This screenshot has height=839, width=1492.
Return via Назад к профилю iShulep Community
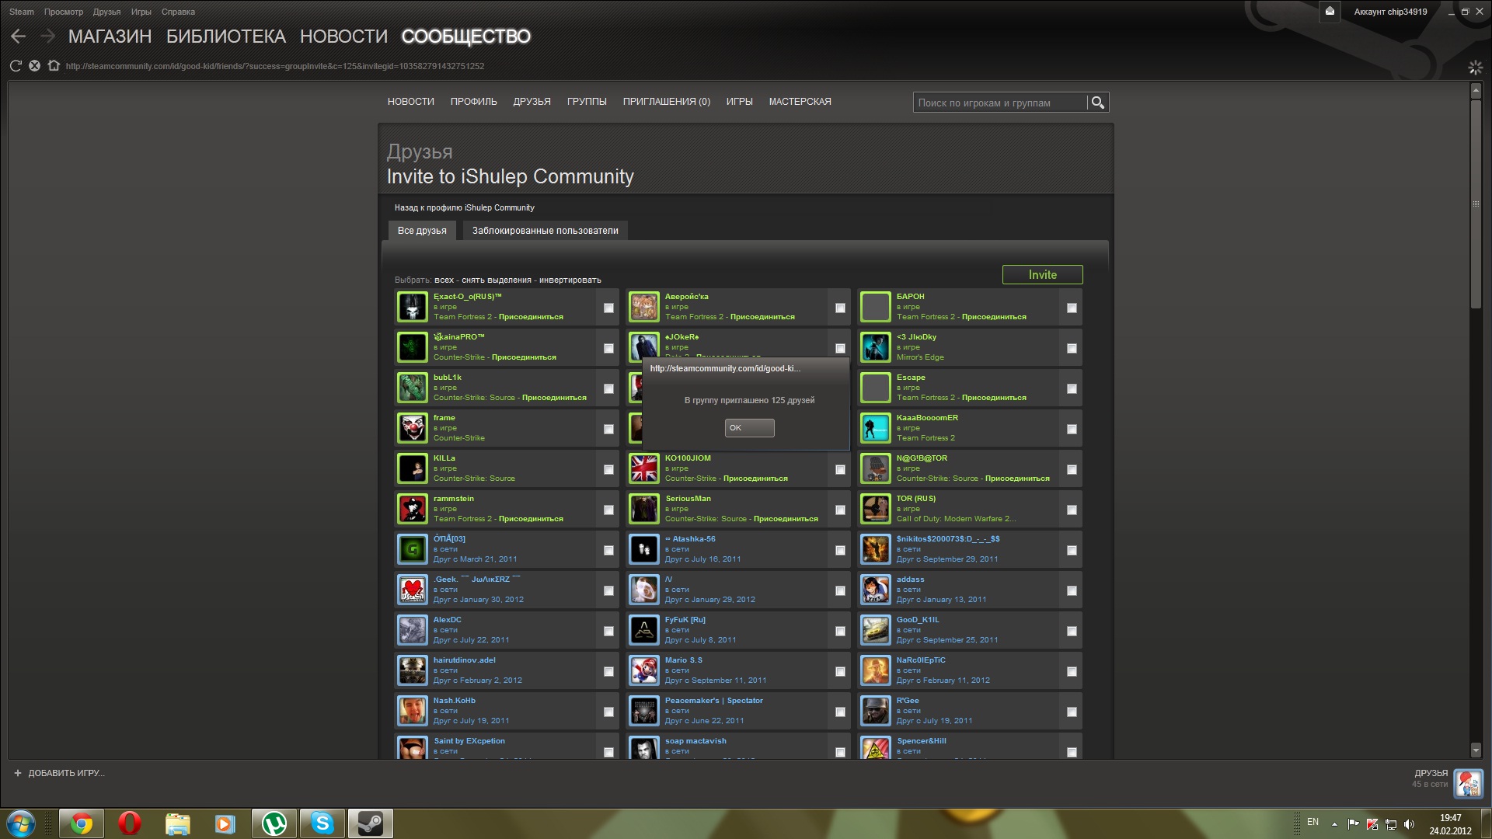464,208
